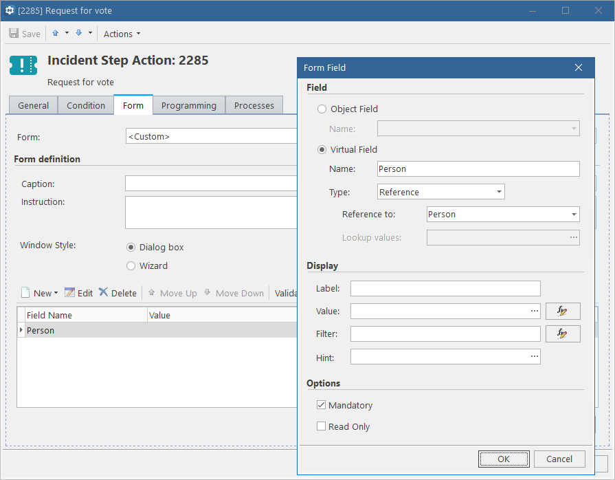Image resolution: width=615 pixels, height=480 pixels.
Task: Click the fx icon beside the Value field
Action: click(563, 311)
